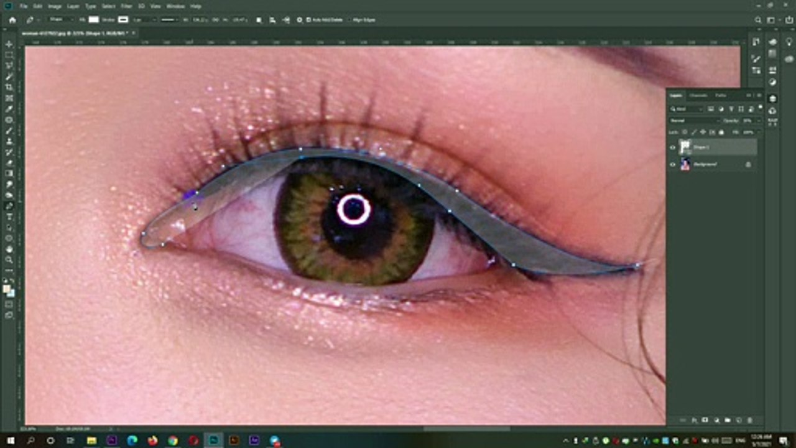Select the Crop tool
This screenshot has width=796, height=448.
coord(9,87)
